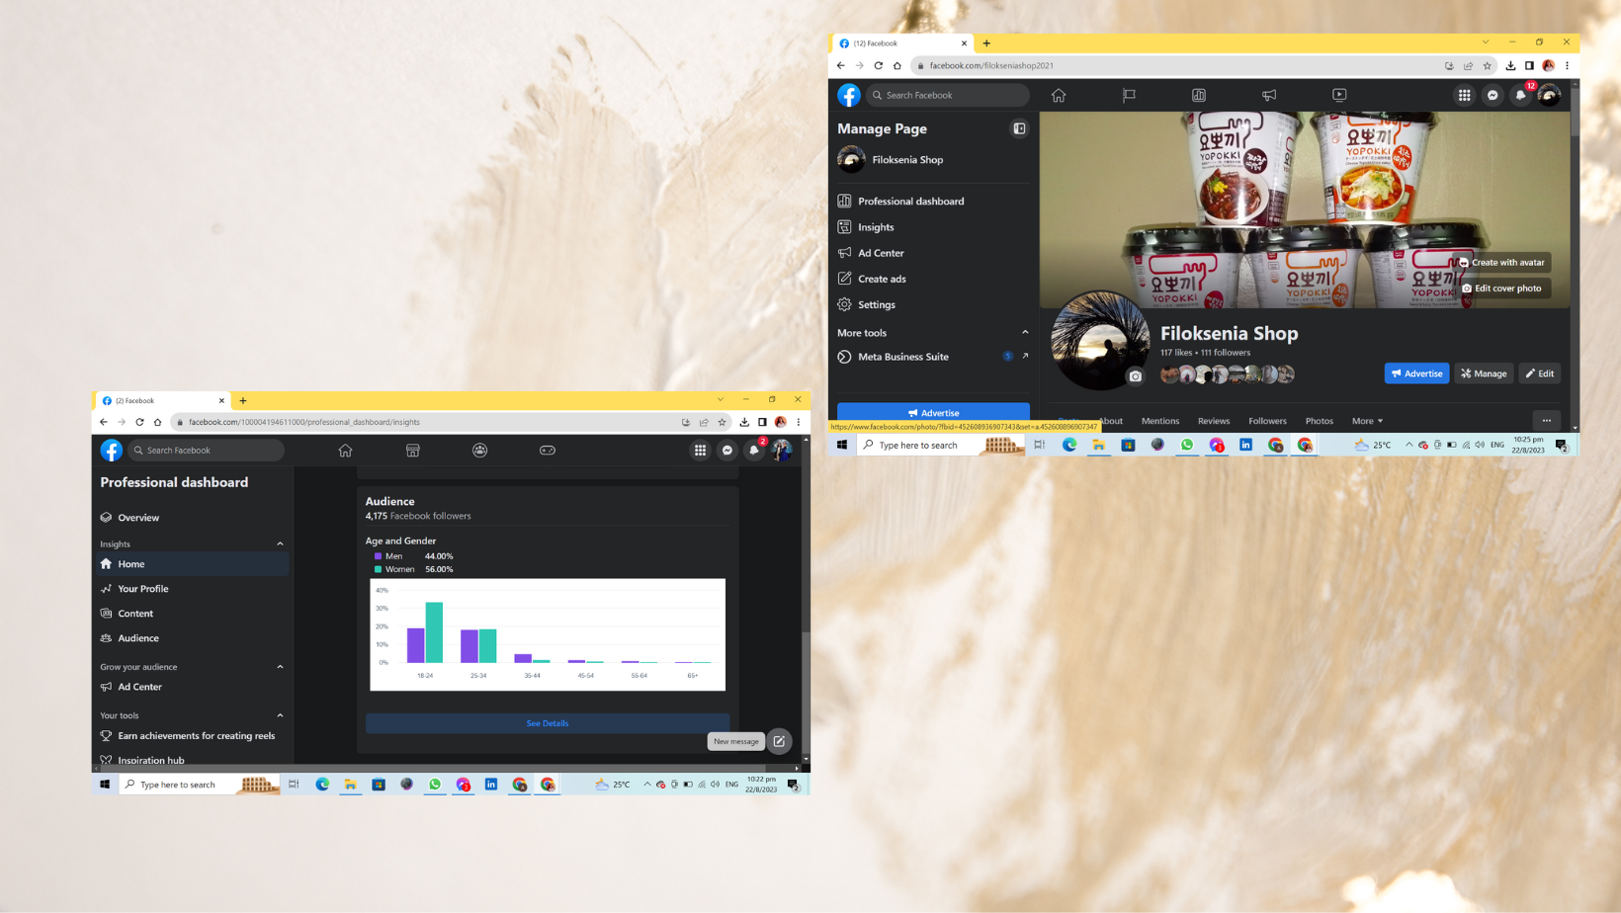Screen dimensions: 1621x913
Task: Click See Details under the Audience chart
Action: pos(548,723)
